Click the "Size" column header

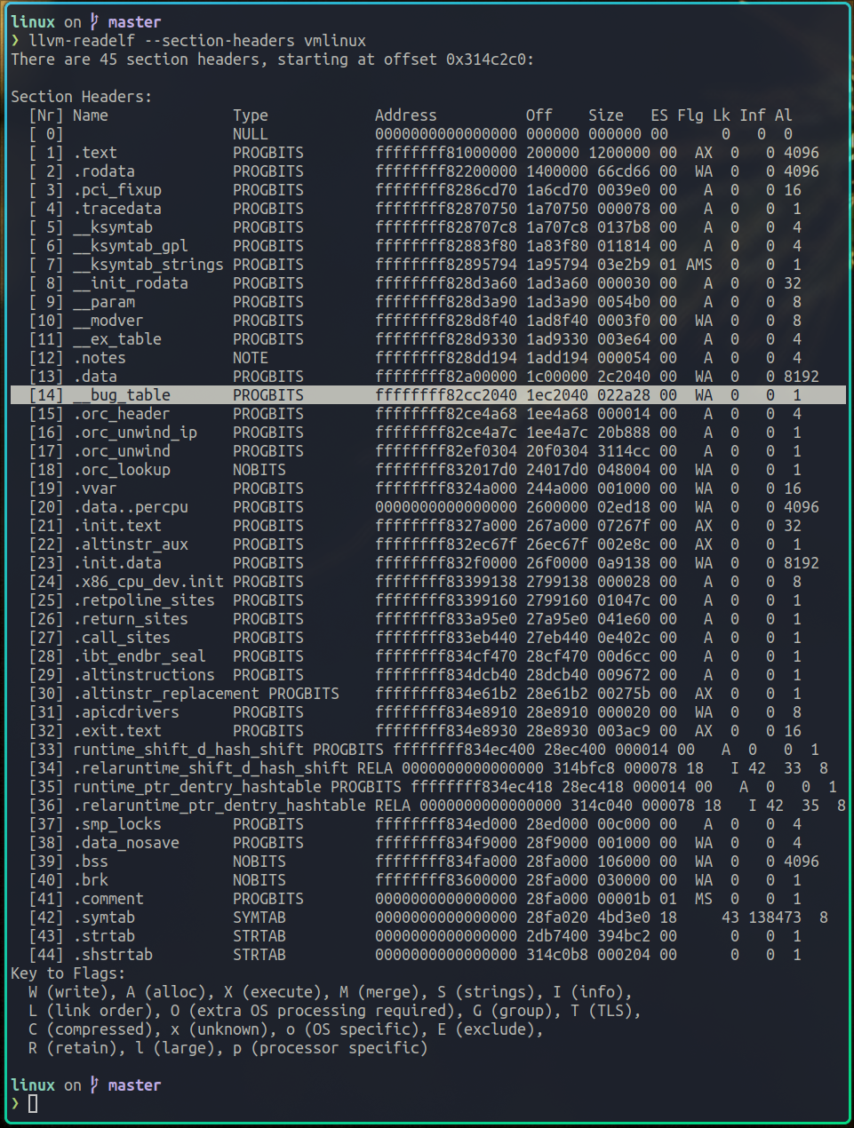(x=605, y=115)
